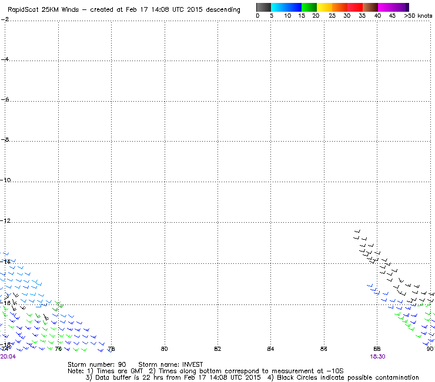Click the longitude label 86
435x382 pixels.
click(x=324, y=349)
